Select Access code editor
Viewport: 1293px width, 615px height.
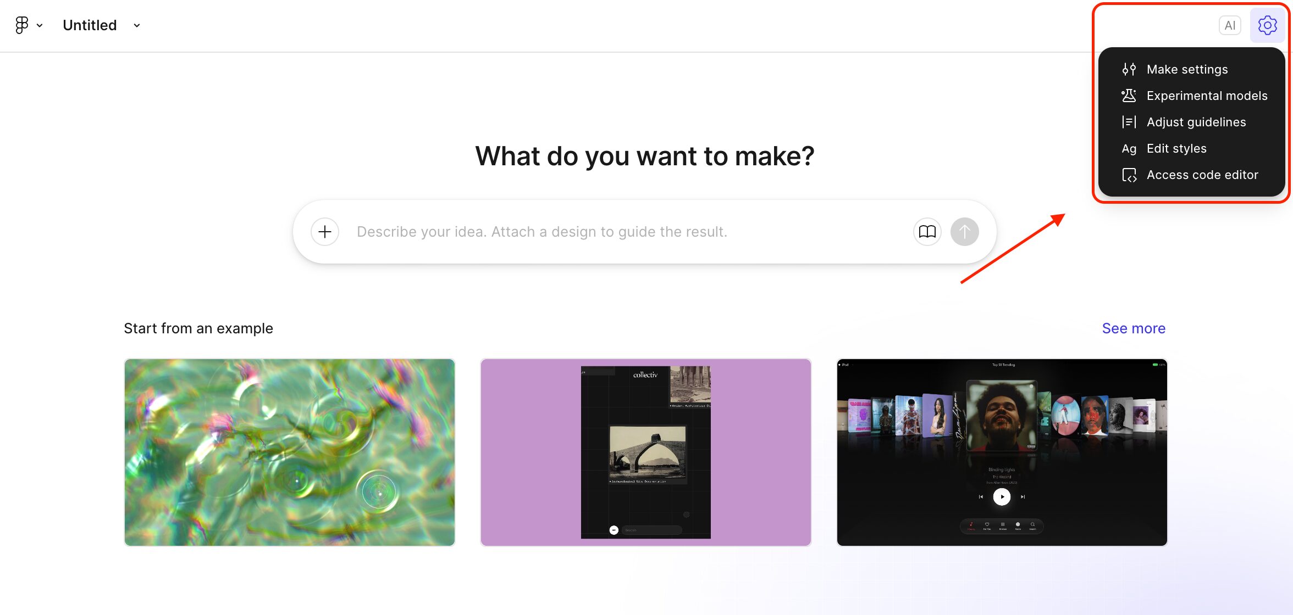pos(1202,175)
